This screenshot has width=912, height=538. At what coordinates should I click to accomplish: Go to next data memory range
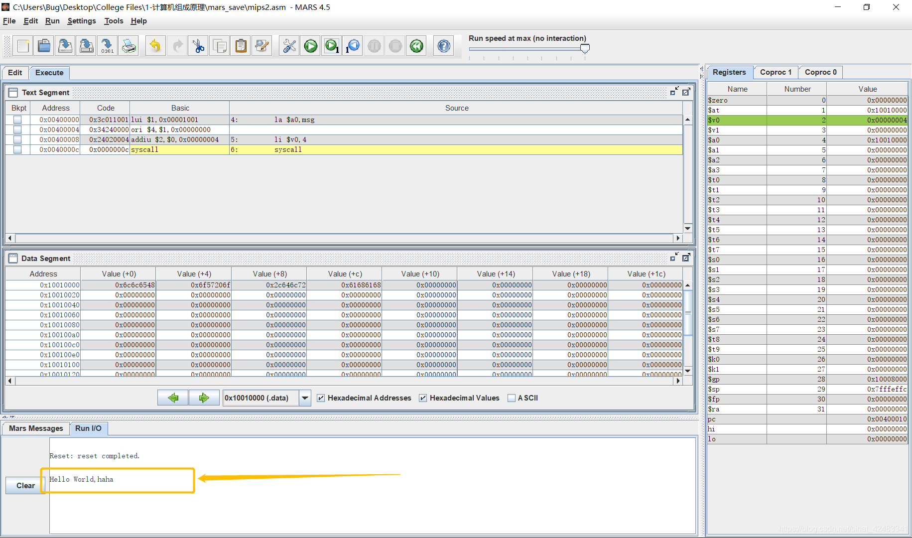pos(204,398)
